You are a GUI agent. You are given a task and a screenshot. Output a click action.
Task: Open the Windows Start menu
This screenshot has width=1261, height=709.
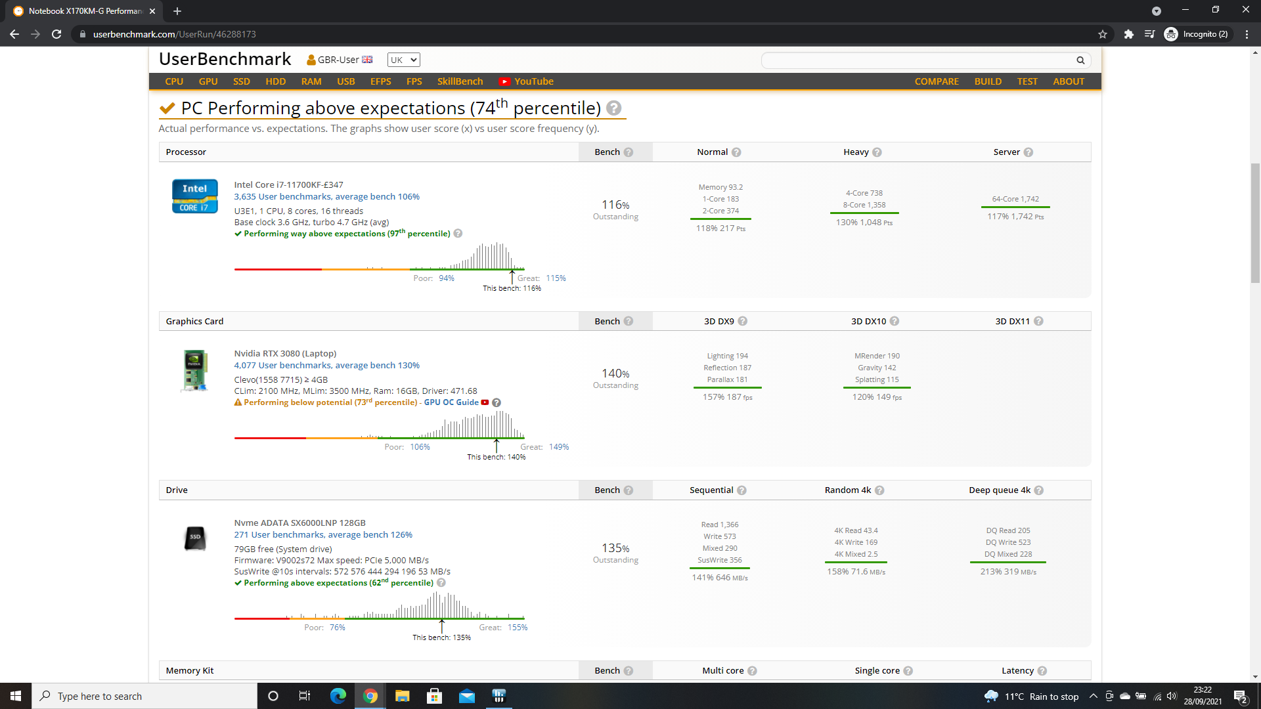pyautogui.click(x=16, y=696)
